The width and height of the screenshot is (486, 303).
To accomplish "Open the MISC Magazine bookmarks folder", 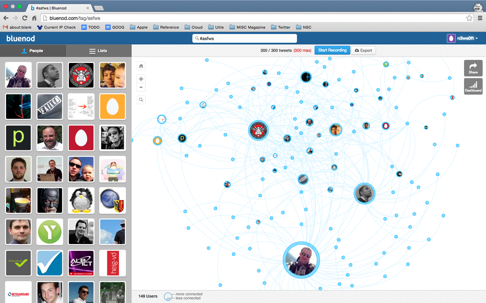I will (247, 27).
